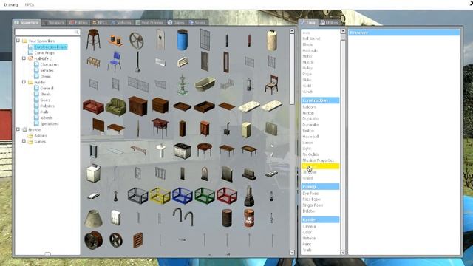The width and height of the screenshot is (473, 266).
Task: Spawn the blue cage frame prop
Action: [x=183, y=195]
